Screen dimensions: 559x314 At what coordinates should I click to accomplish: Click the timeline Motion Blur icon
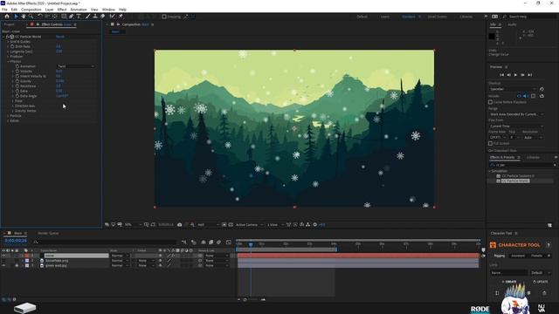(219, 242)
